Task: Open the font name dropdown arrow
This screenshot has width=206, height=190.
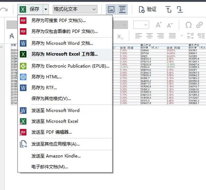Action: [124, 25]
